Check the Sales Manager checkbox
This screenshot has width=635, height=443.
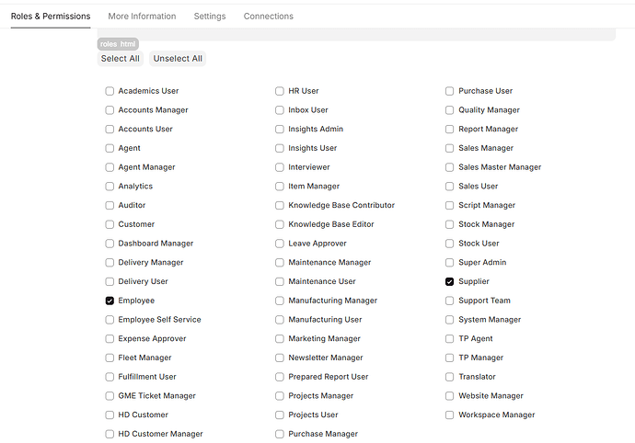pos(449,148)
